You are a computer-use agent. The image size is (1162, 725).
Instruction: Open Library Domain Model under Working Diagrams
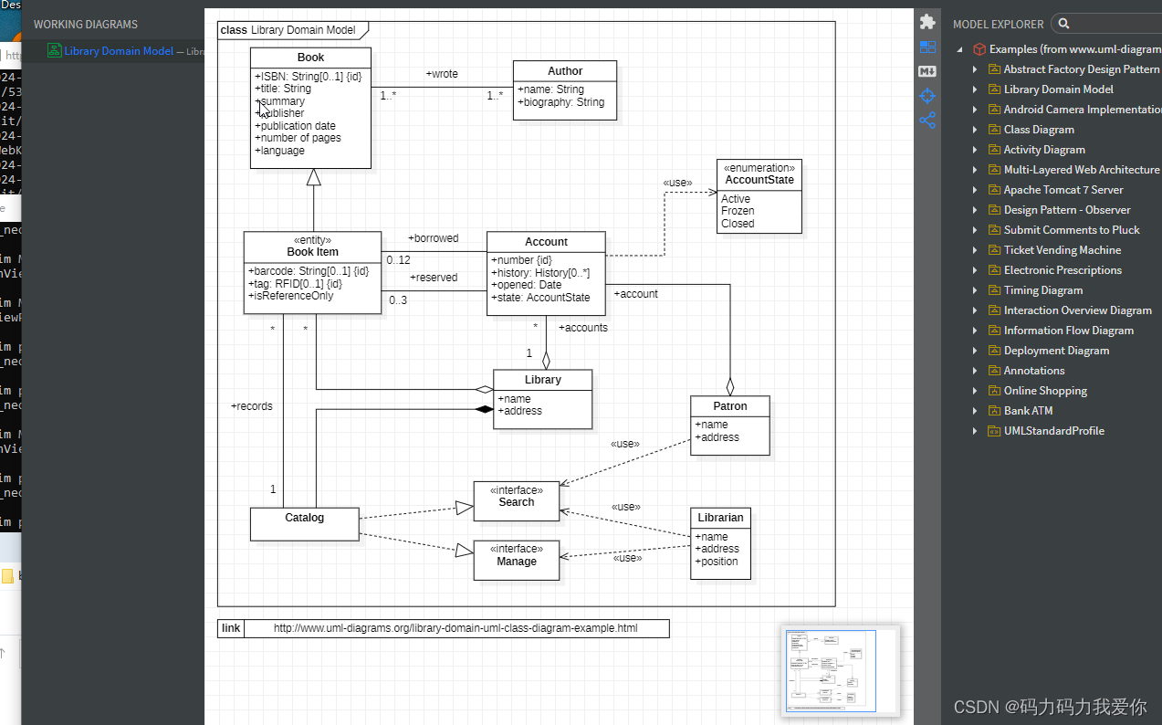pyautogui.click(x=119, y=51)
